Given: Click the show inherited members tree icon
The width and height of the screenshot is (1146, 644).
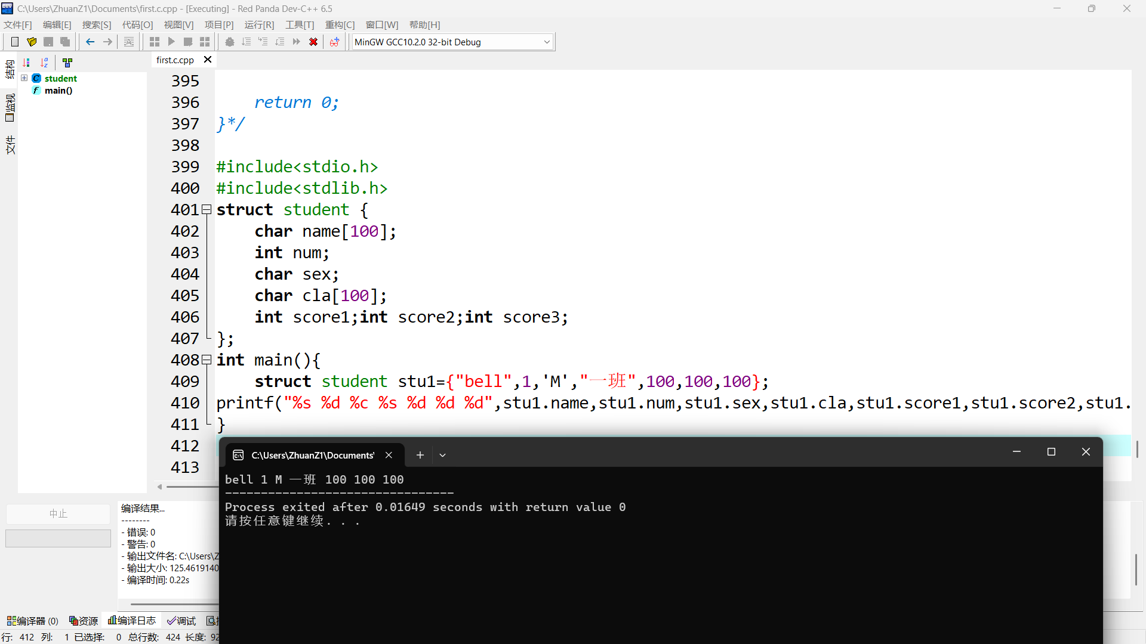Looking at the screenshot, I should (67, 63).
